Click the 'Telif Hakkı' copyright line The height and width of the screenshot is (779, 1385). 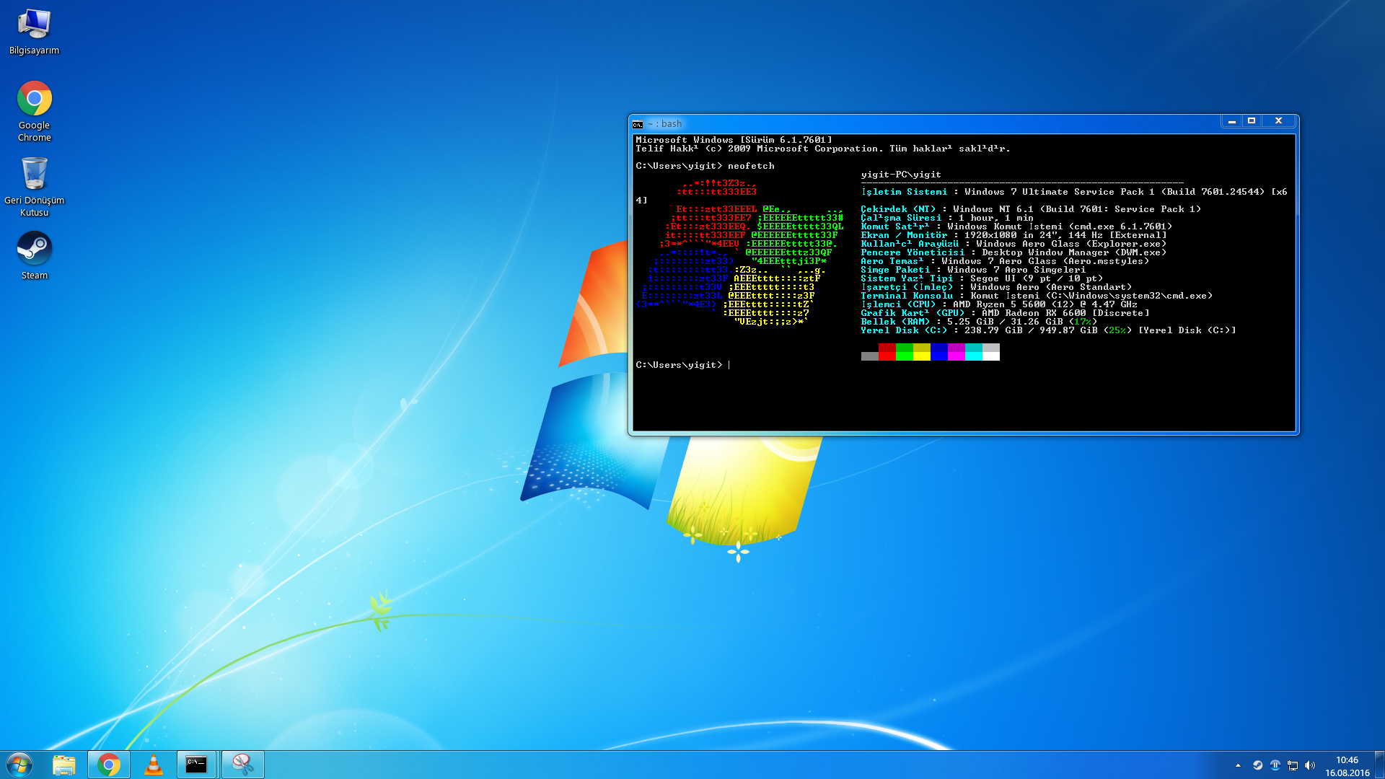823,149
